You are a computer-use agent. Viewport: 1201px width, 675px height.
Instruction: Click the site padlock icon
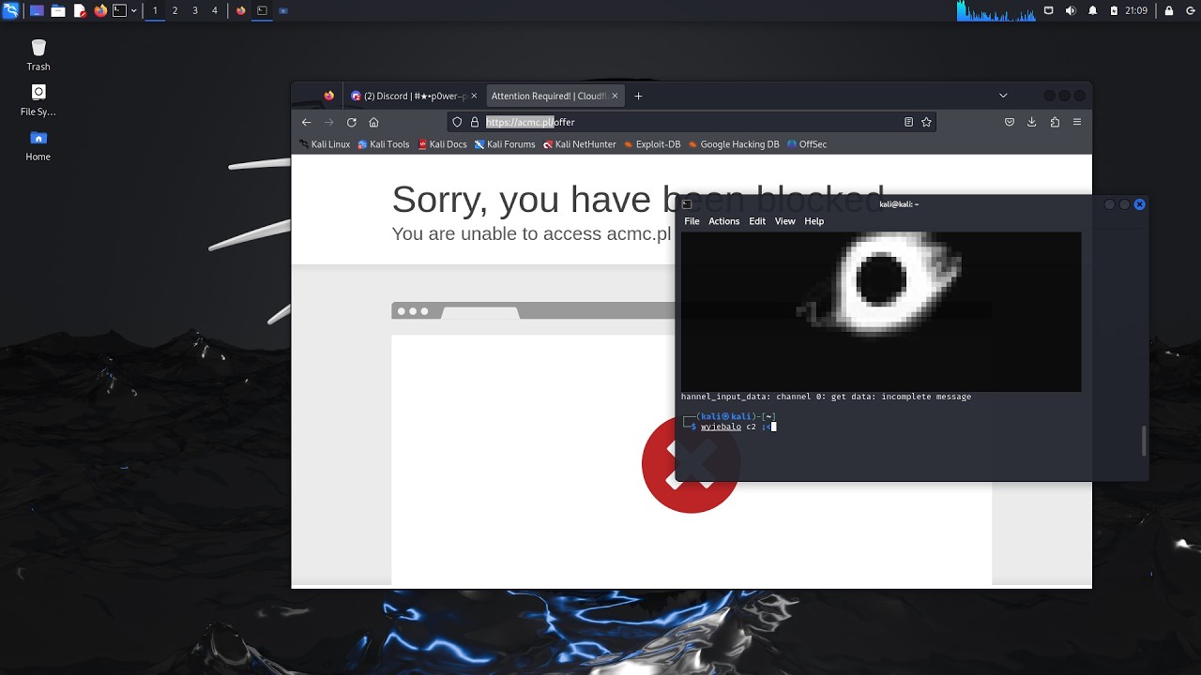475,122
